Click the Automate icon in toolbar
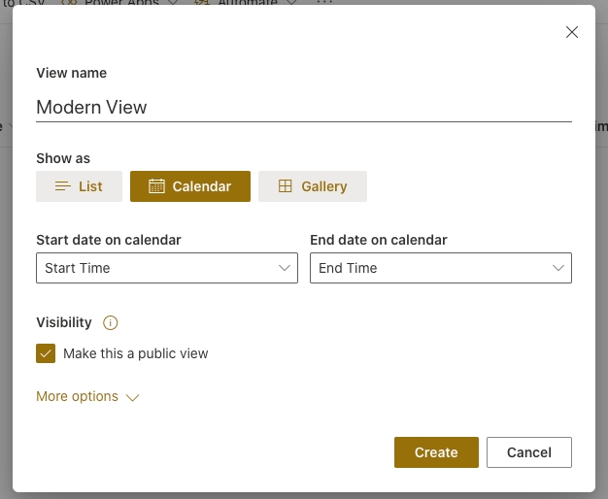Image resolution: width=608 pixels, height=499 pixels. point(202,3)
